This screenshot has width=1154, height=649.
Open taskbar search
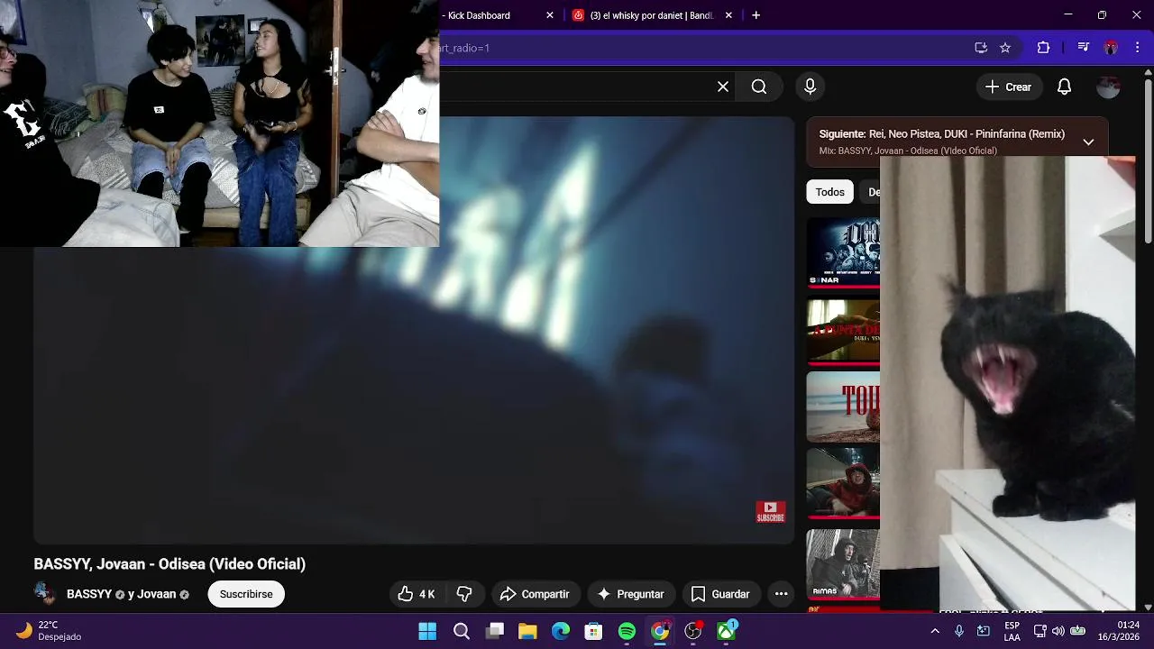coord(462,631)
